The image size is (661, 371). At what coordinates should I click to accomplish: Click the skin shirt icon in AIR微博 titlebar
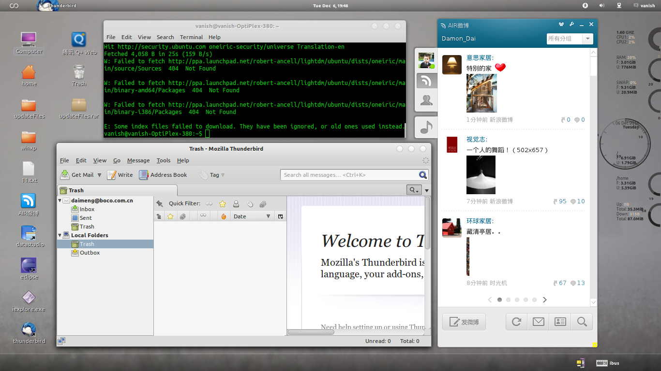coord(561,24)
